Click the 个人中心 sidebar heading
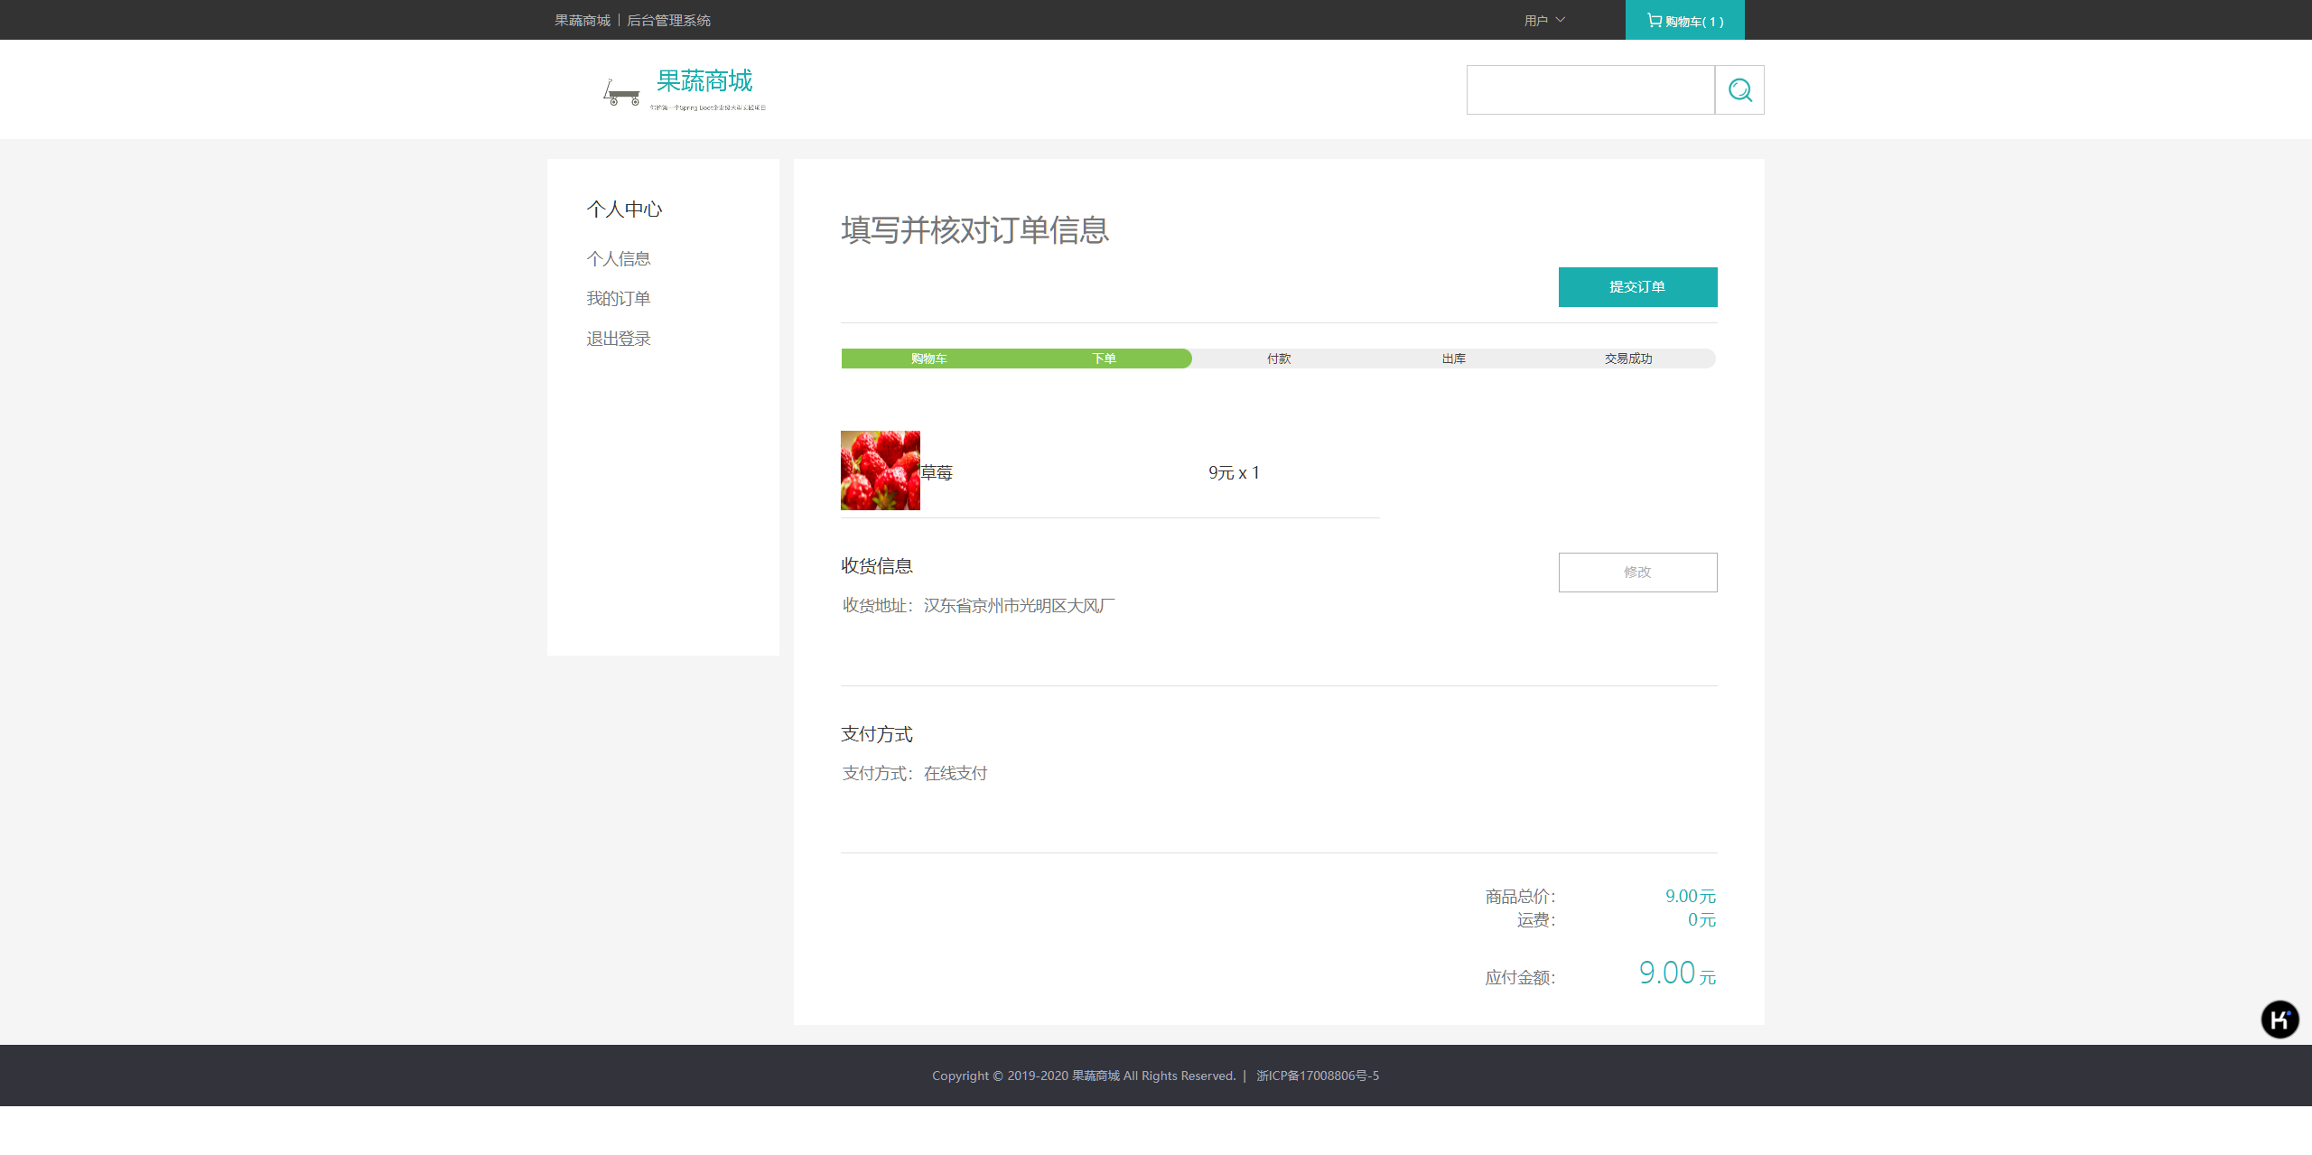Screen dimensions: 2312x1155 [624, 210]
